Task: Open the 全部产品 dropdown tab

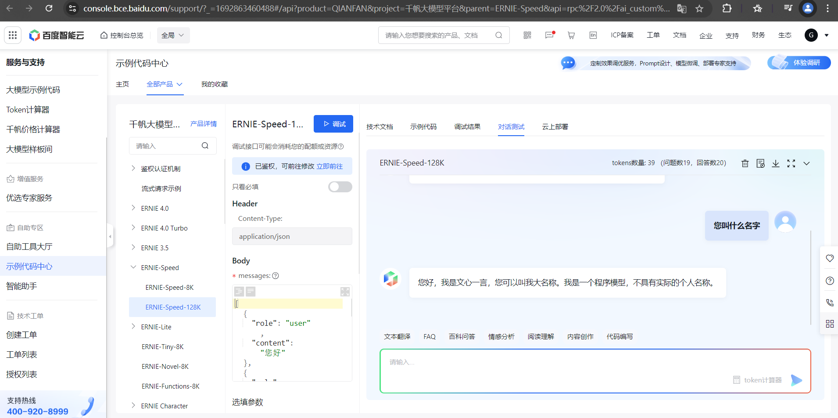Action: pos(165,84)
